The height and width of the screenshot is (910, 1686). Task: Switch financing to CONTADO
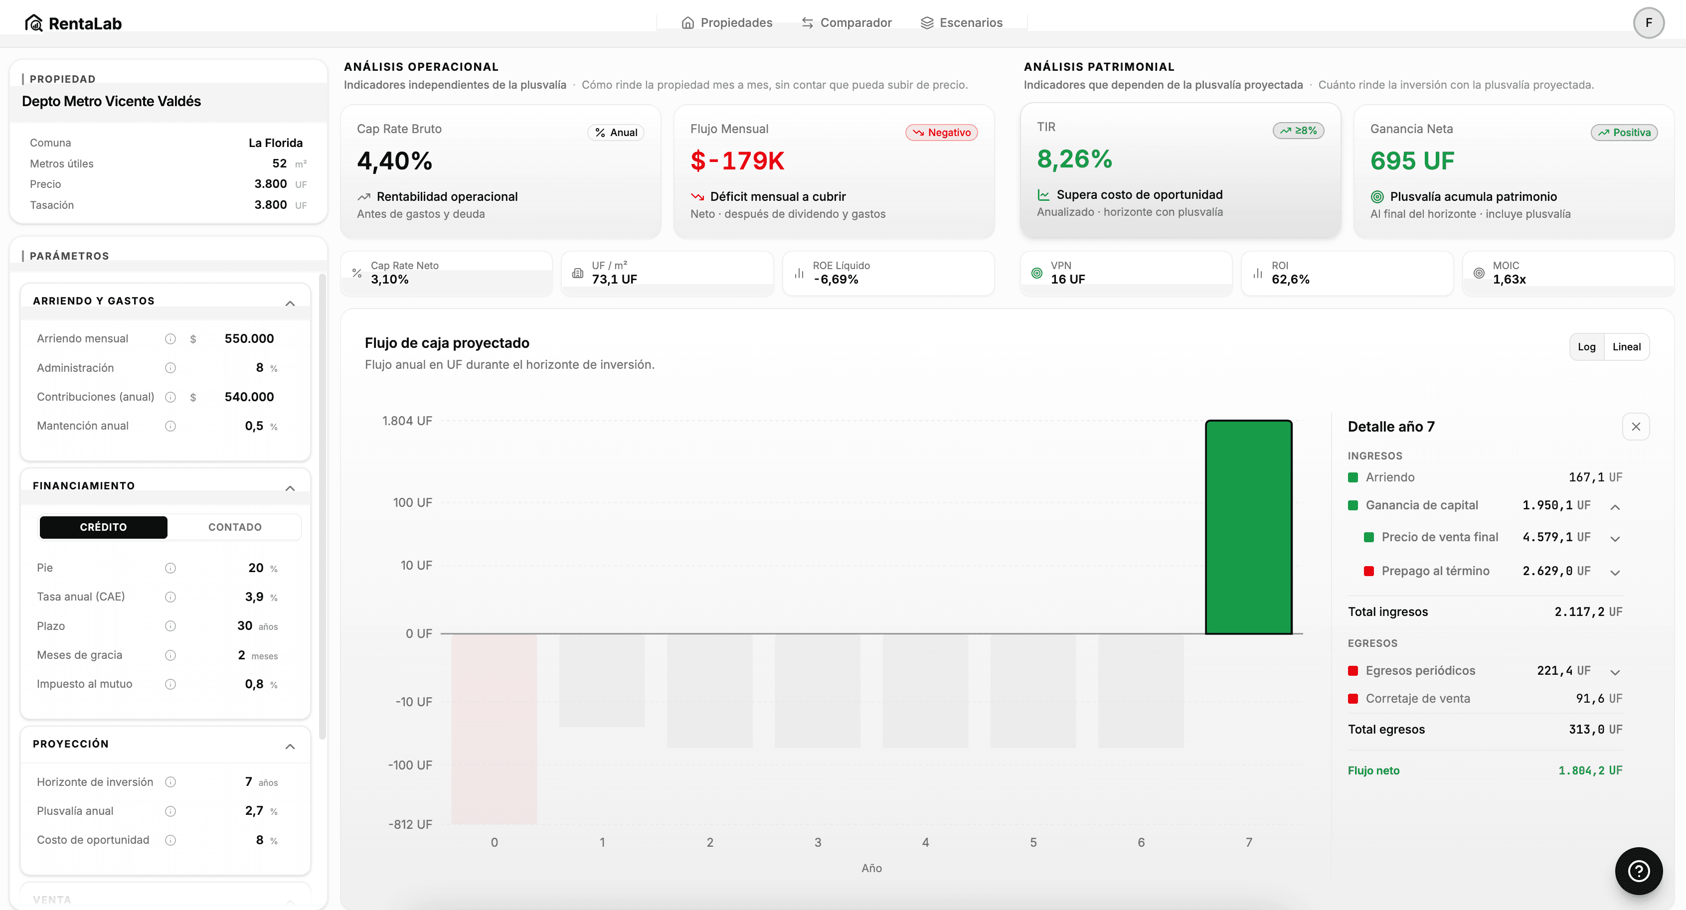tap(234, 527)
